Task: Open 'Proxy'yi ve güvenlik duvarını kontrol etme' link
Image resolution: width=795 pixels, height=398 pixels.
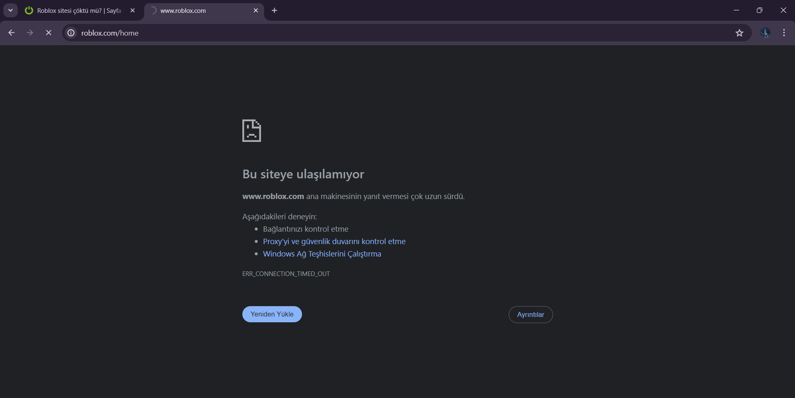Action: point(334,242)
